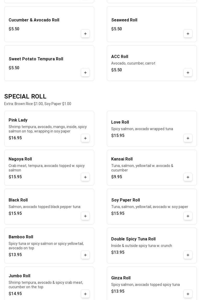
Task: Click plus icon on Kansai Roll
Action: (x=188, y=177)
